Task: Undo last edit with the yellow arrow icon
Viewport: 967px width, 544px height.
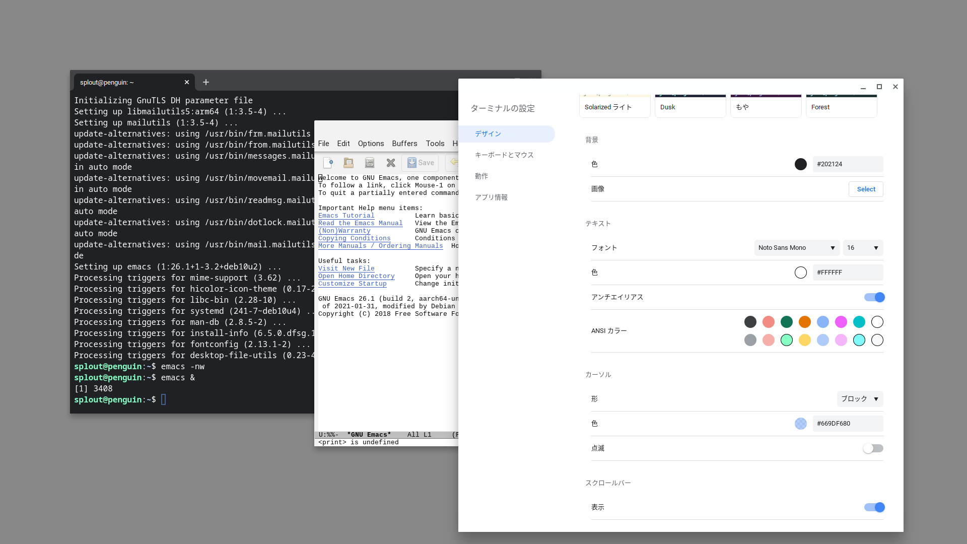Action: coord(454,163)
